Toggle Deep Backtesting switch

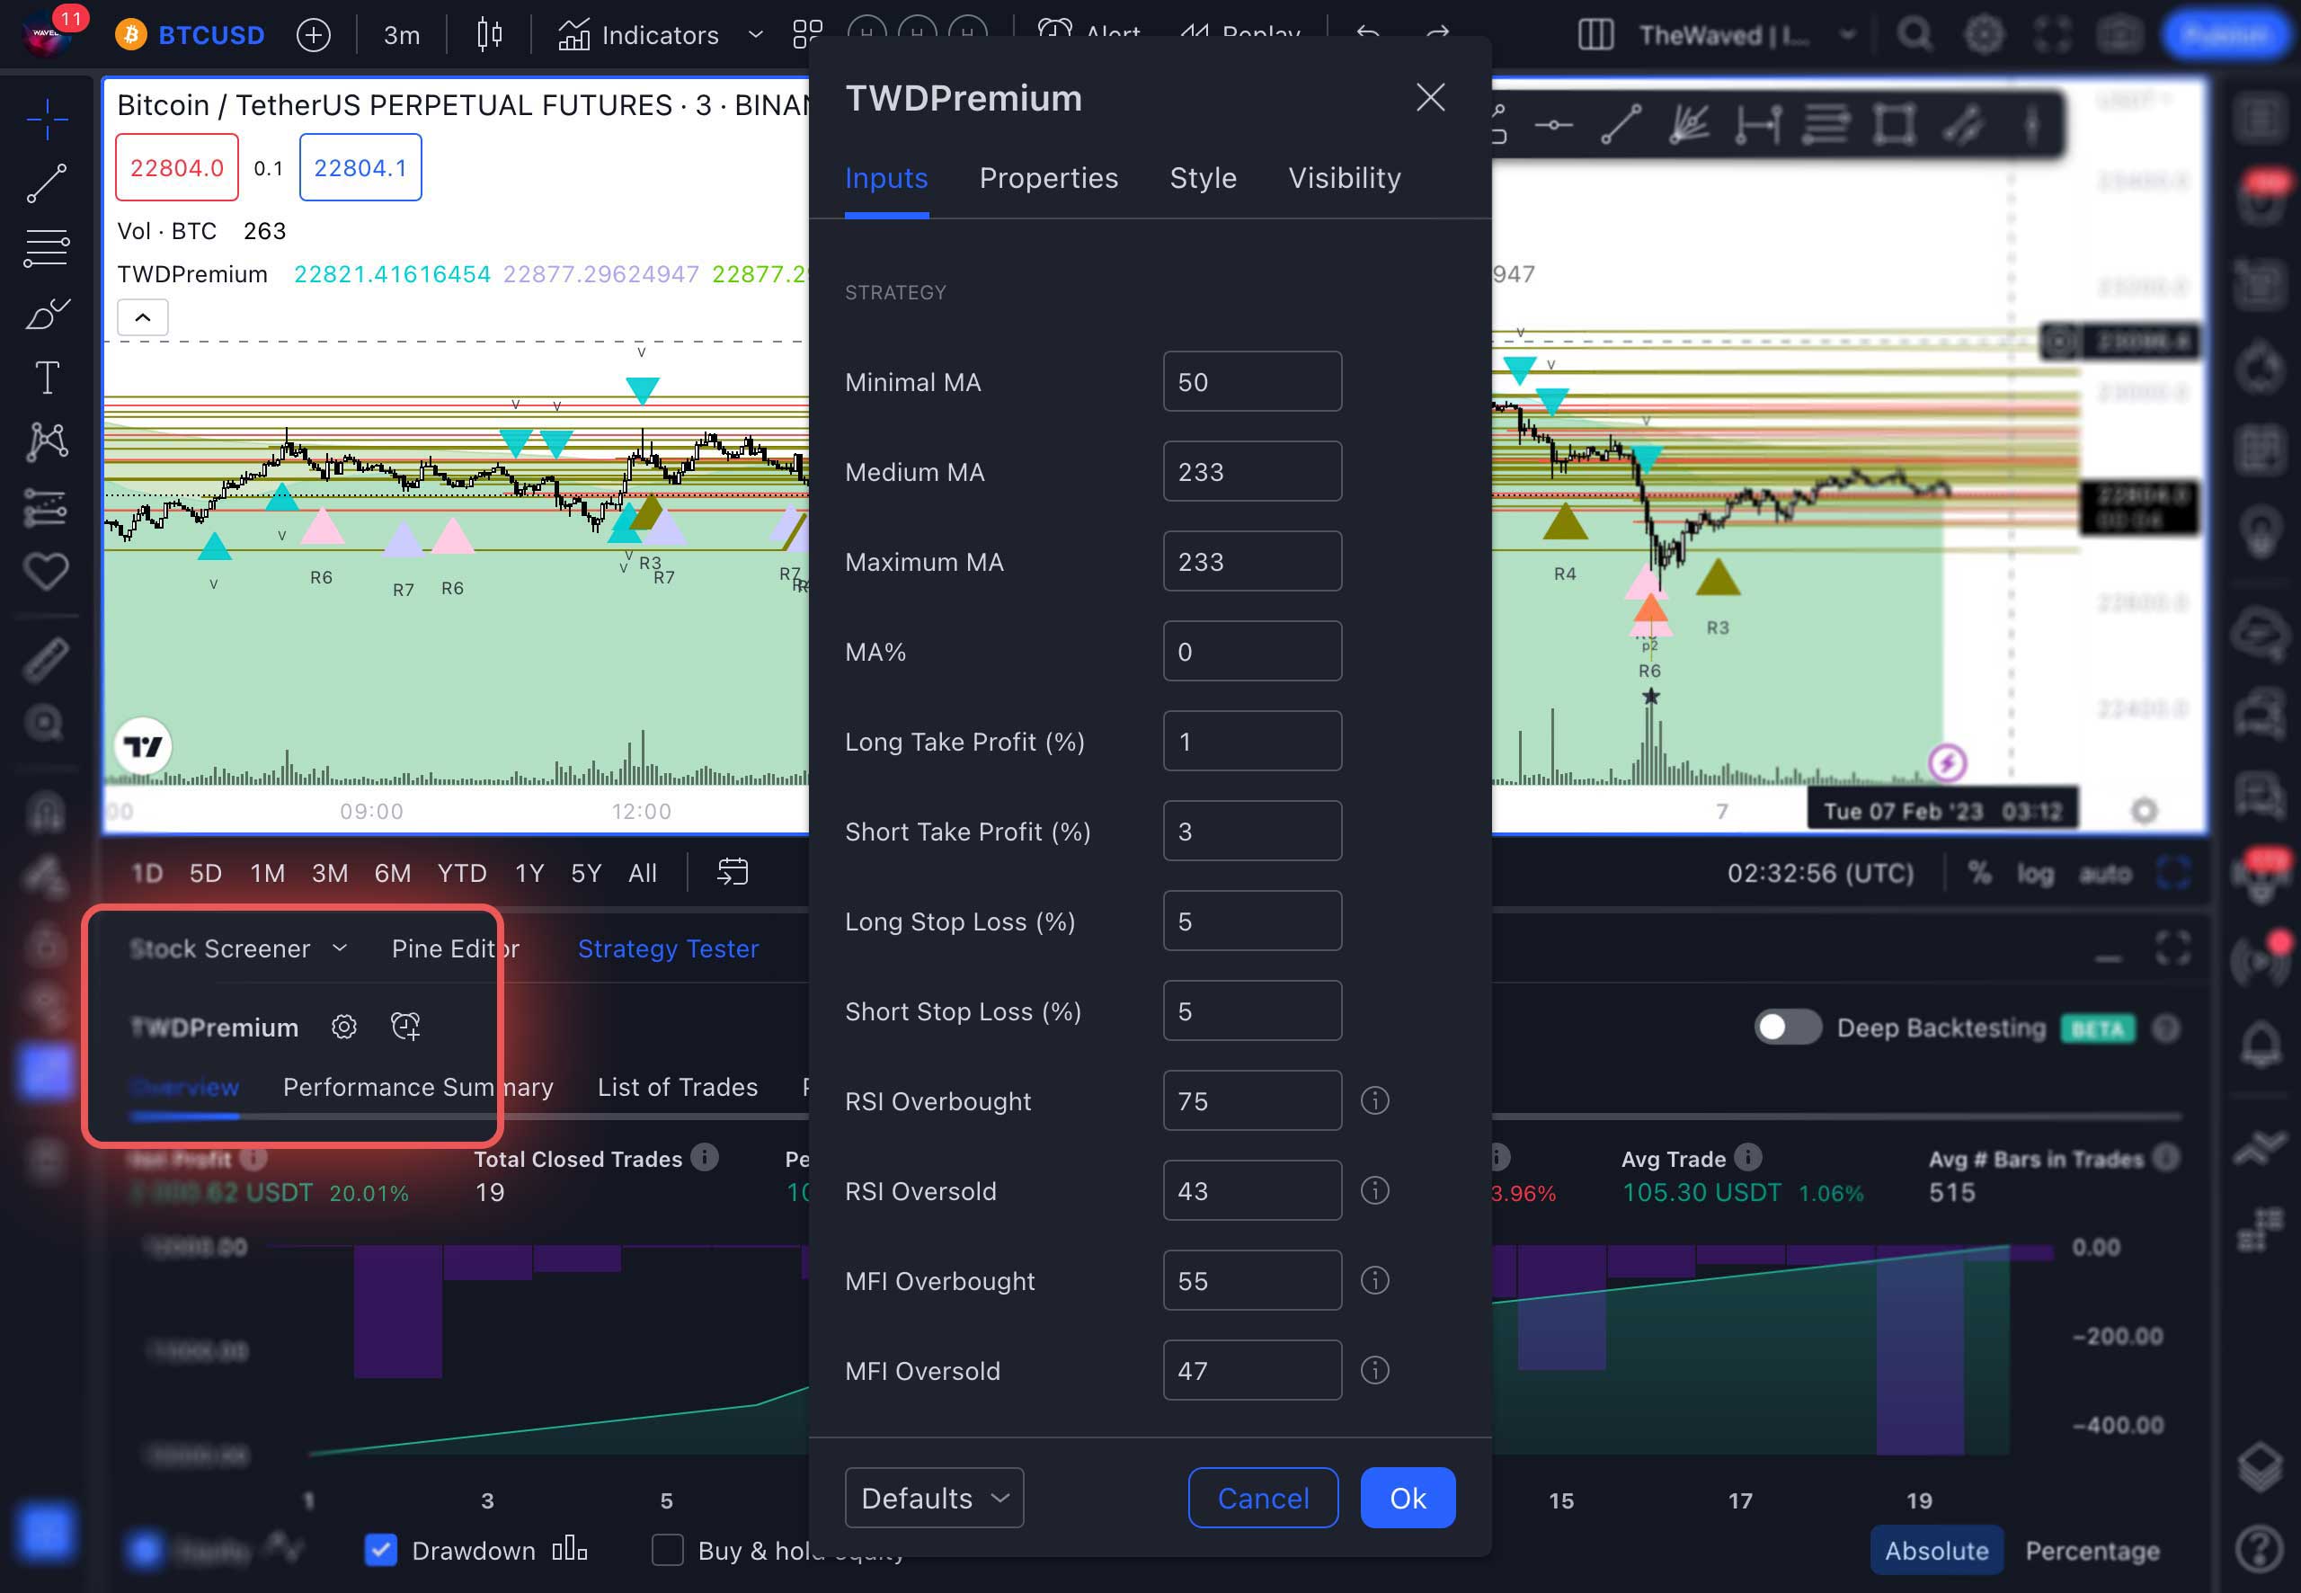[x=1787, y=1027]
